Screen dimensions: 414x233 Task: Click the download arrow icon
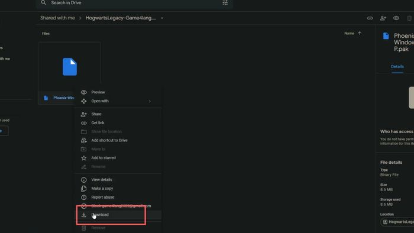tap(84, 215)
